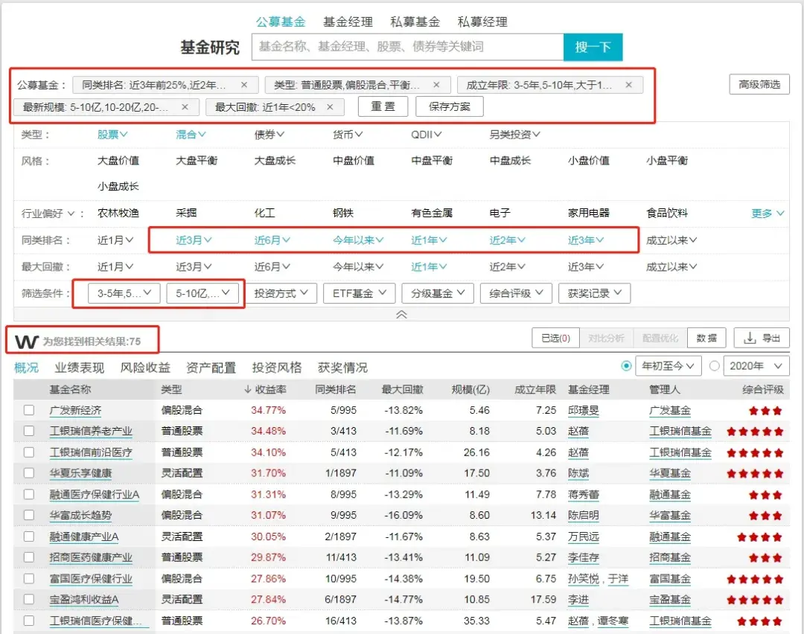Open the 业绩表现 tab
The height and width of the screenshot is (634, 804).
pyautogui.click(x=79, y=368)
